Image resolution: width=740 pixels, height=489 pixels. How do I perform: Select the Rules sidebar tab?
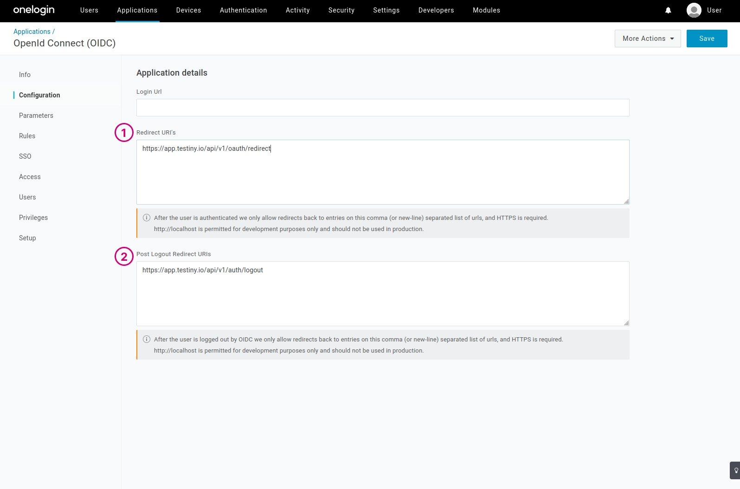tap(27, 136)
